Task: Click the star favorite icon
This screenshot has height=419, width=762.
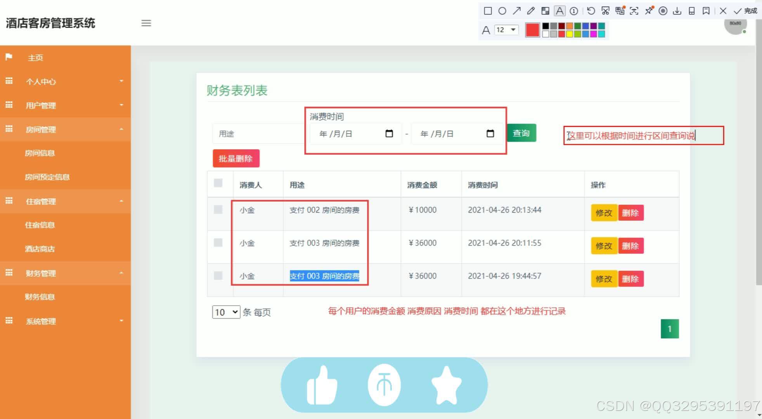Action: coord(447,385)
